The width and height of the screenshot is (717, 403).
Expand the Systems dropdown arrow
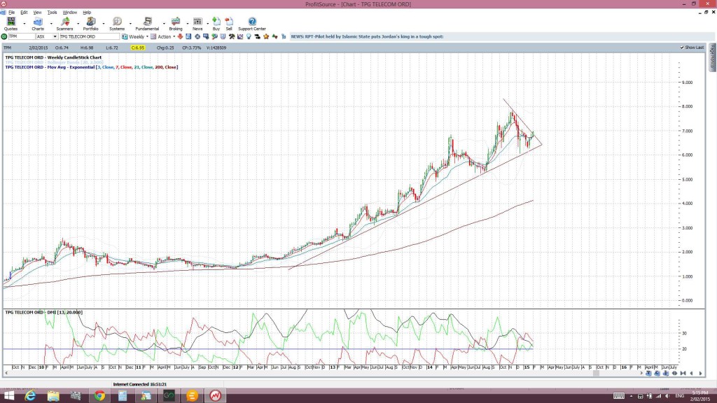(130, 23)
